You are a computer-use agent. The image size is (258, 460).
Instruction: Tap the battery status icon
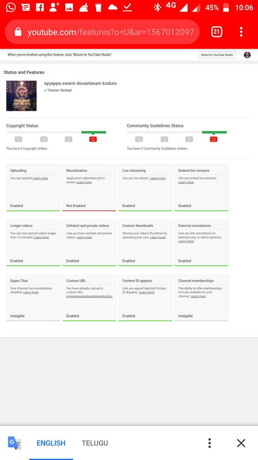(x=226, y=7)
